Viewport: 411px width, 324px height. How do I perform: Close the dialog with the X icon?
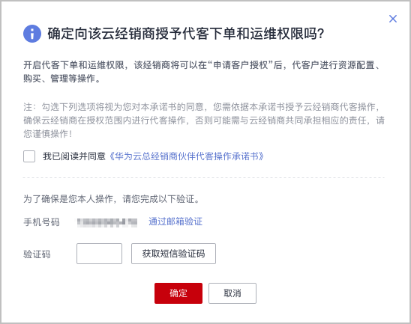pos(393,19)
